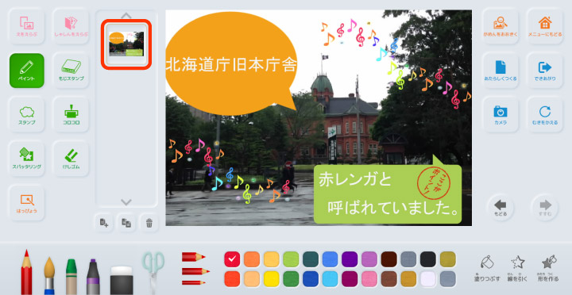Select the paintbrush drawing tool

(49, 276)
